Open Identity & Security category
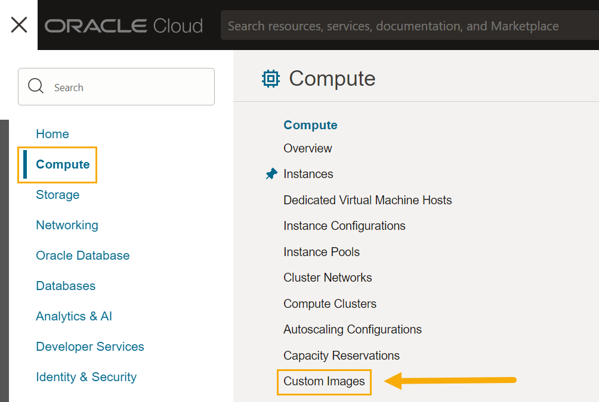 [x=86, y=377]
